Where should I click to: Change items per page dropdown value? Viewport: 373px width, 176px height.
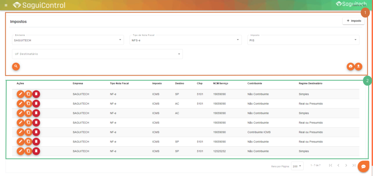(x=298, y=166)
